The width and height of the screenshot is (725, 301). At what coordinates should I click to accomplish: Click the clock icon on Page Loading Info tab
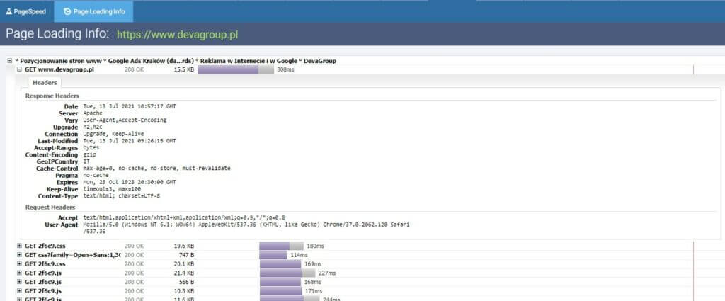coord(67,12)
